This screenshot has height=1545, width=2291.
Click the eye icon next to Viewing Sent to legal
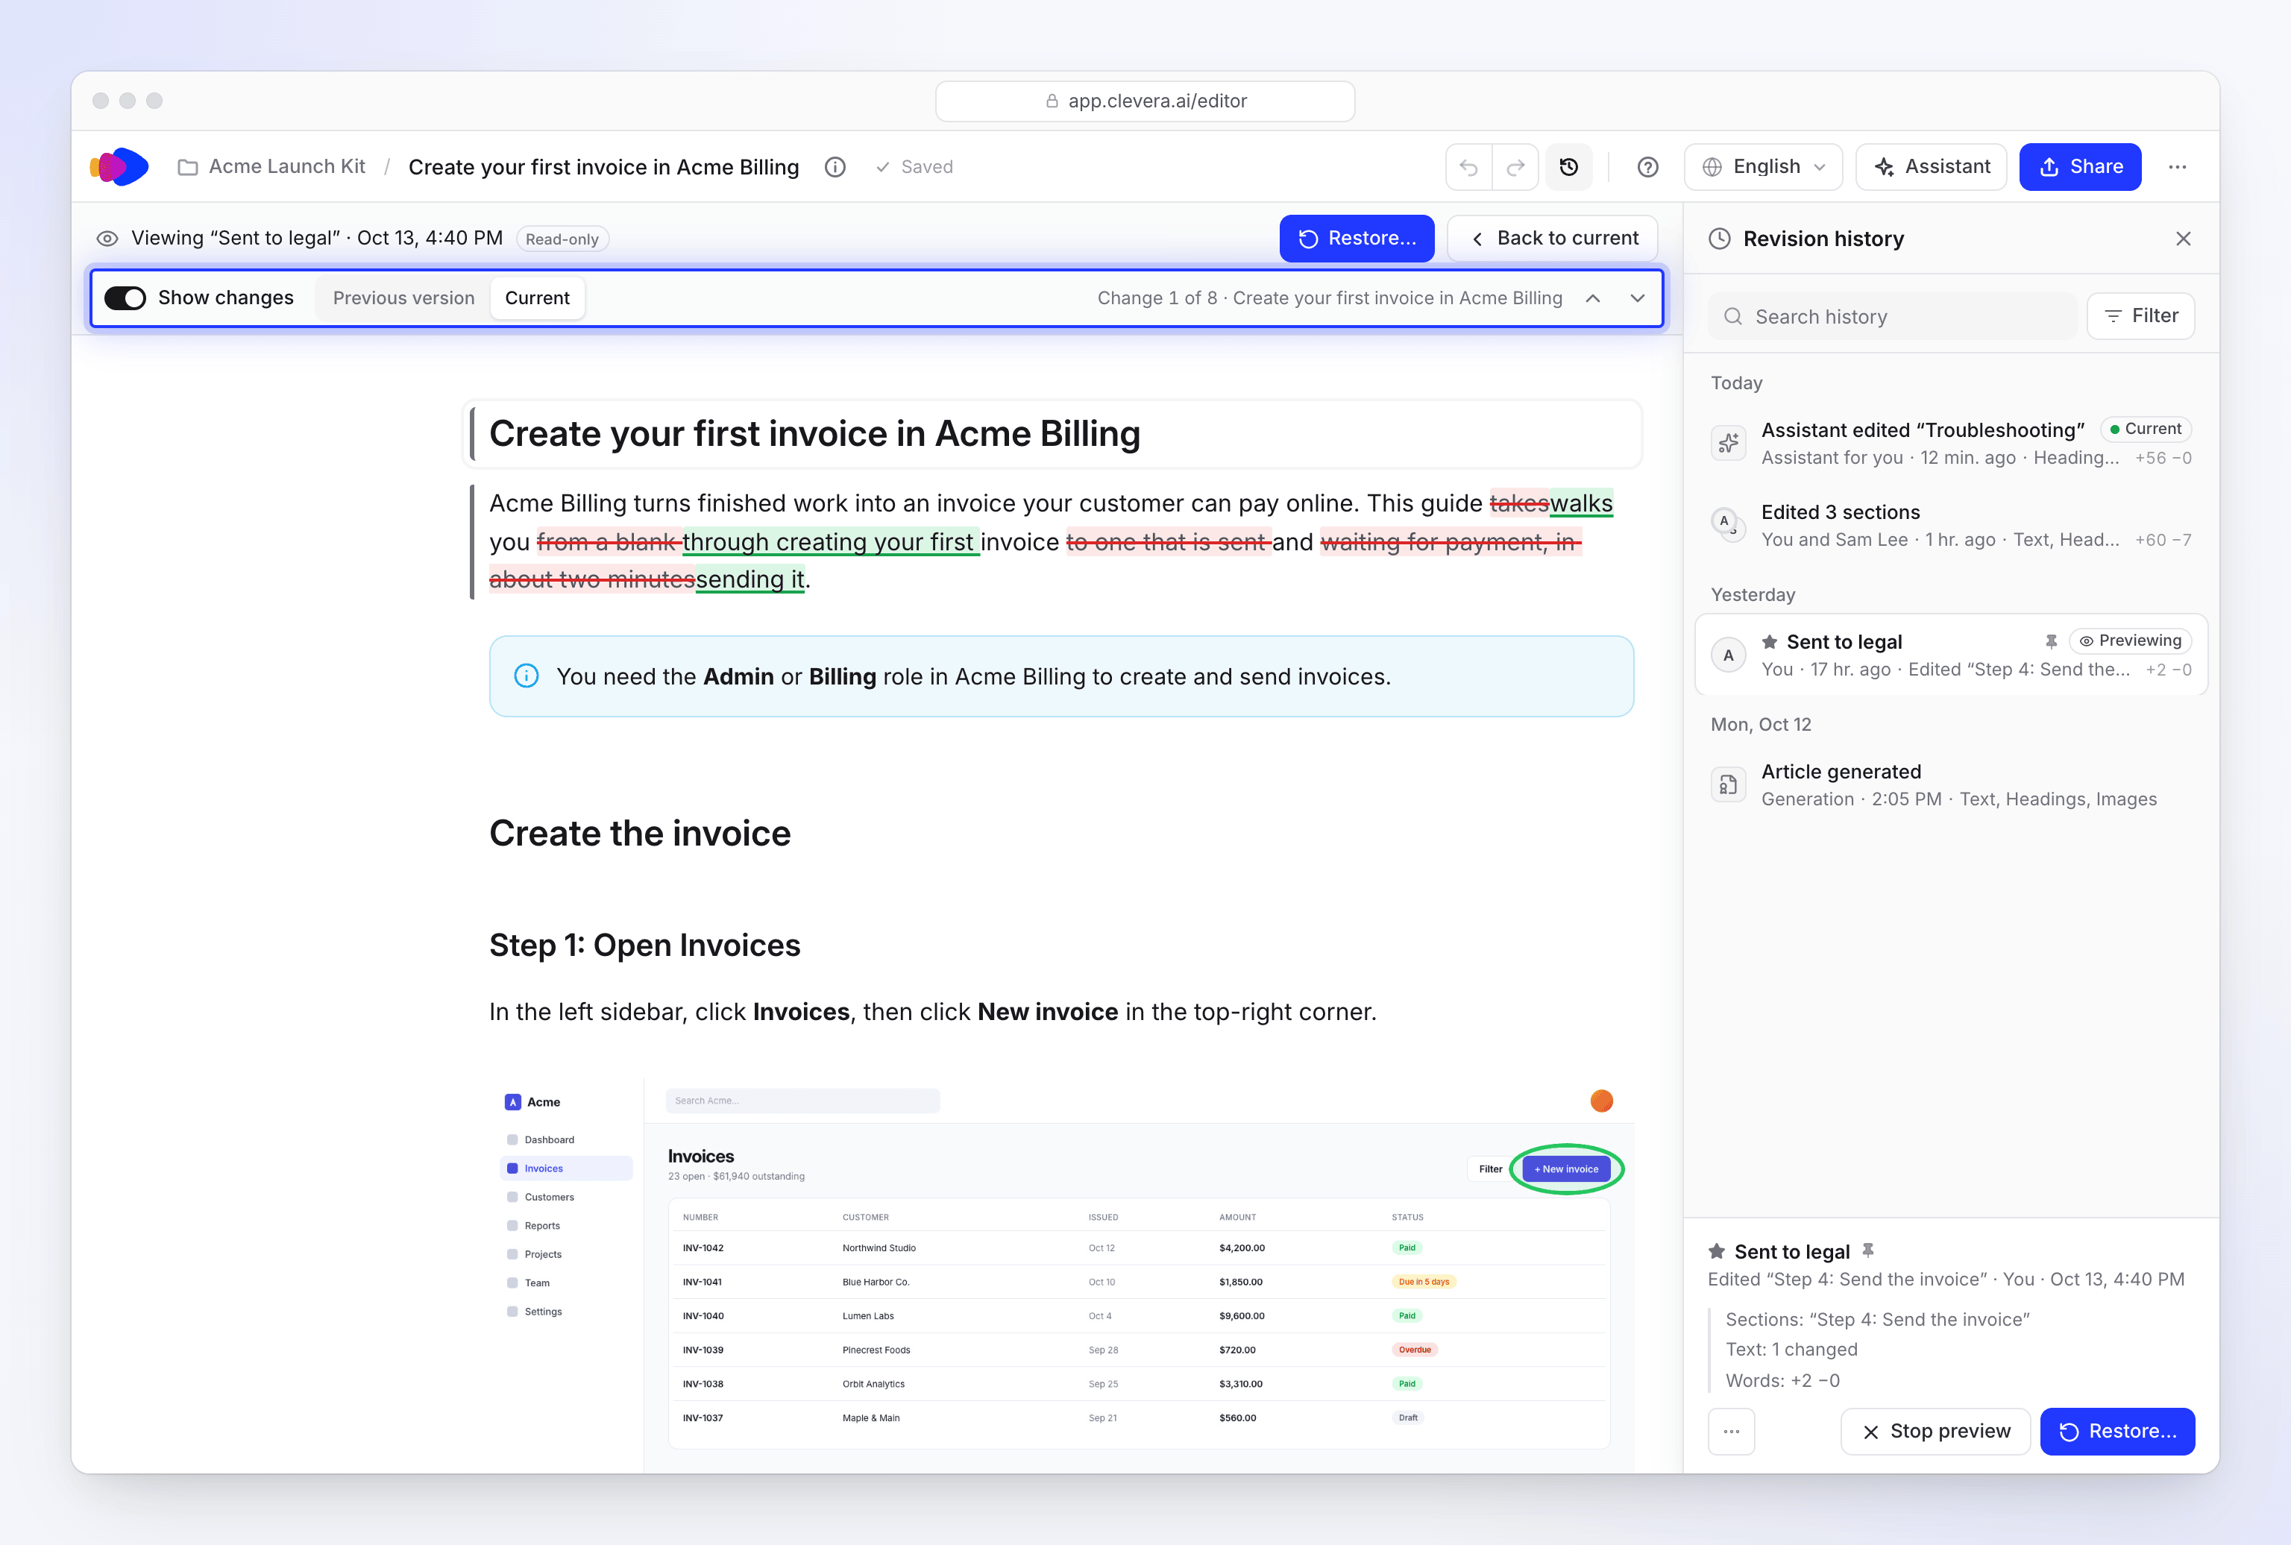107,239
